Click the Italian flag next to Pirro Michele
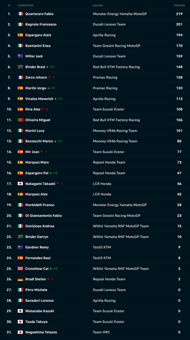 20,290
